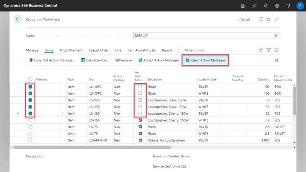Open the Name field lookup for DEFAULT
The image size is (306, 172).
point(276,36)
